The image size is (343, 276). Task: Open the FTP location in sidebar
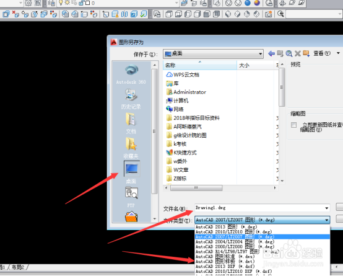[131, 197]
